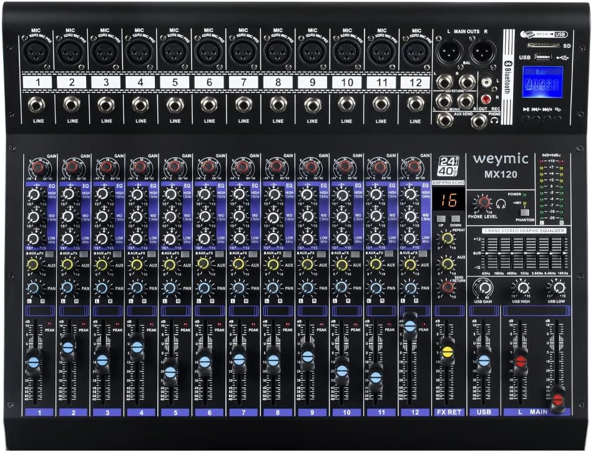Click the SD card slot label

click(566, 45)
